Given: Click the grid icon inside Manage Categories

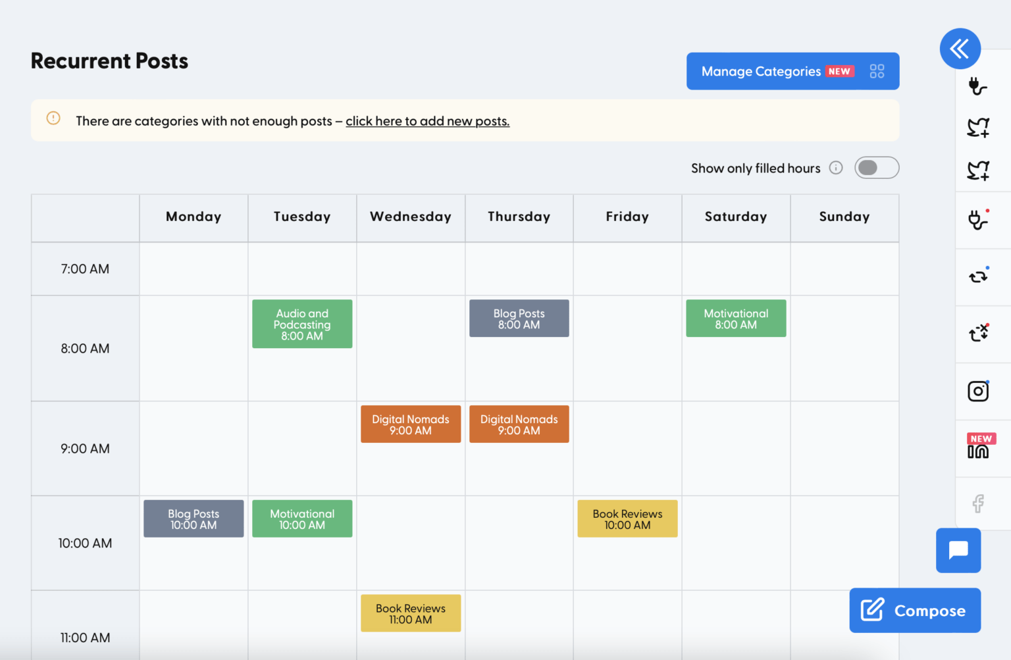Looking at the screenshot, I should click(877, 71).
